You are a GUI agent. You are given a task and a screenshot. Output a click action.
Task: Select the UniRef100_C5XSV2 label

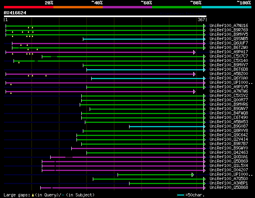229,96
